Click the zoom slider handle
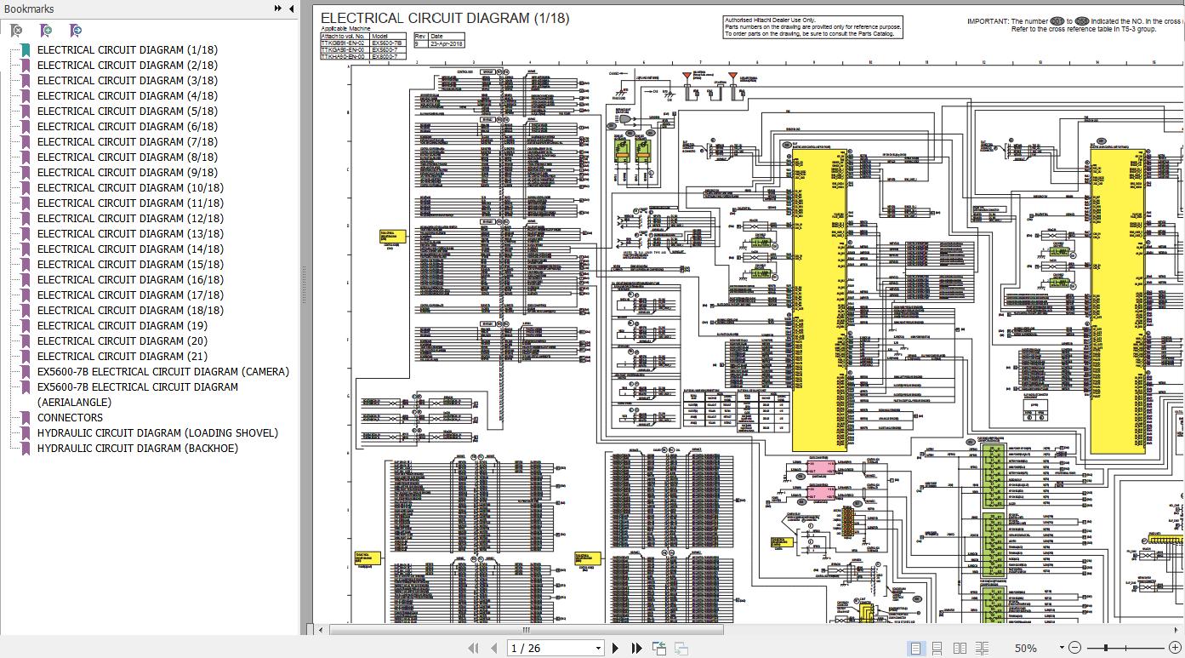1185x658 pixels. click(1106, 648)
